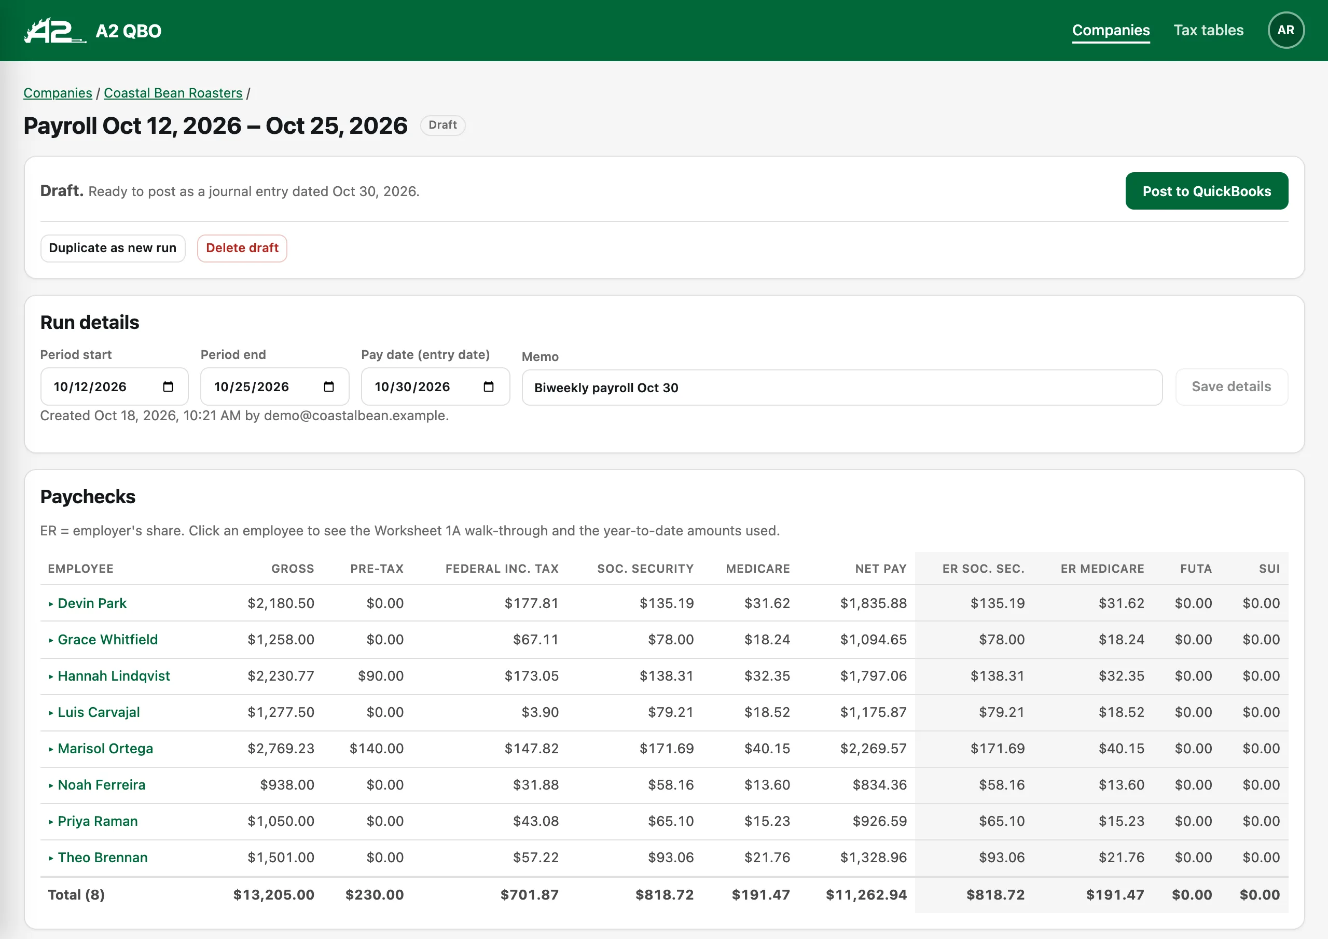Screen dimensions: 1328x939
Task: Open Coastal Bean Roasters breadcrumb link
Action: coord(173,93)
